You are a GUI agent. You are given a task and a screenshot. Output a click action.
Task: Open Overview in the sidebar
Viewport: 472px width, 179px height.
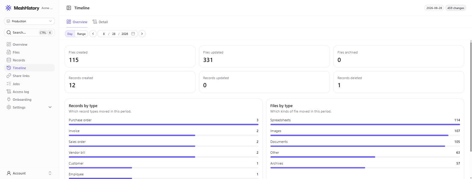coord(29,44)
